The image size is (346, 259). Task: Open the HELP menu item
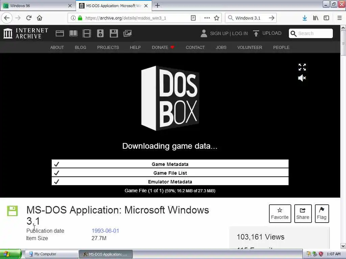pyautogui.click(x=135, y=48)
